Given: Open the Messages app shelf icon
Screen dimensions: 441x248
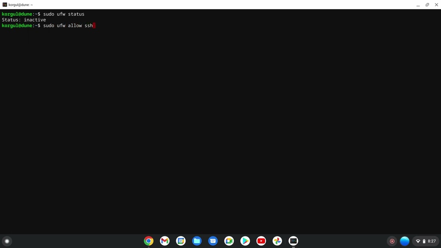Looking at the screenshot, I should pos(213,241).
